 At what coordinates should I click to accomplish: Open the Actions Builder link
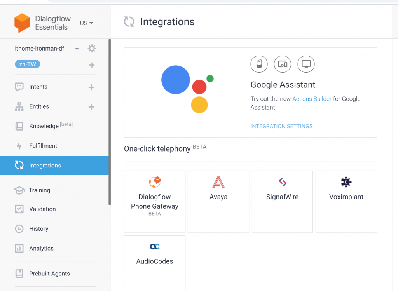[312, 99]
